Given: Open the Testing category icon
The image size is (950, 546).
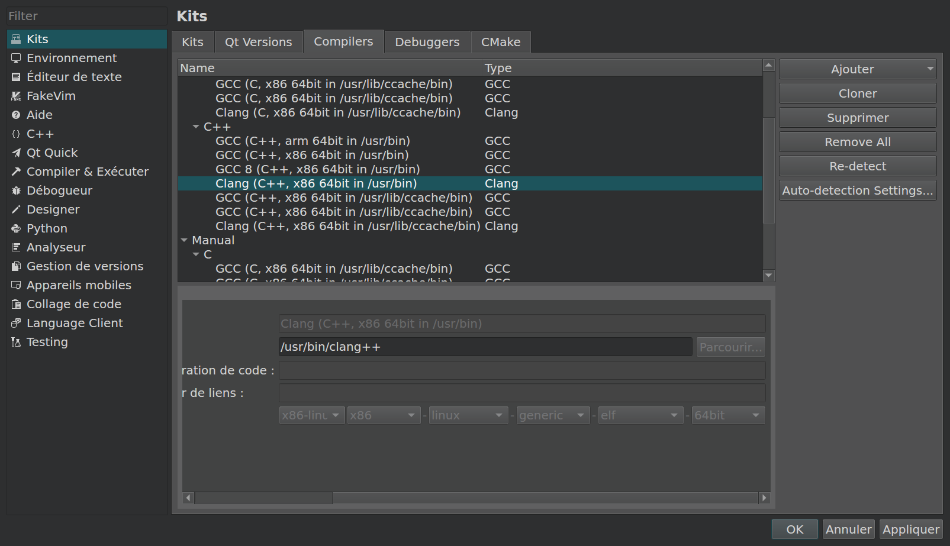Looking at the screenshot, I should [16, 342].
